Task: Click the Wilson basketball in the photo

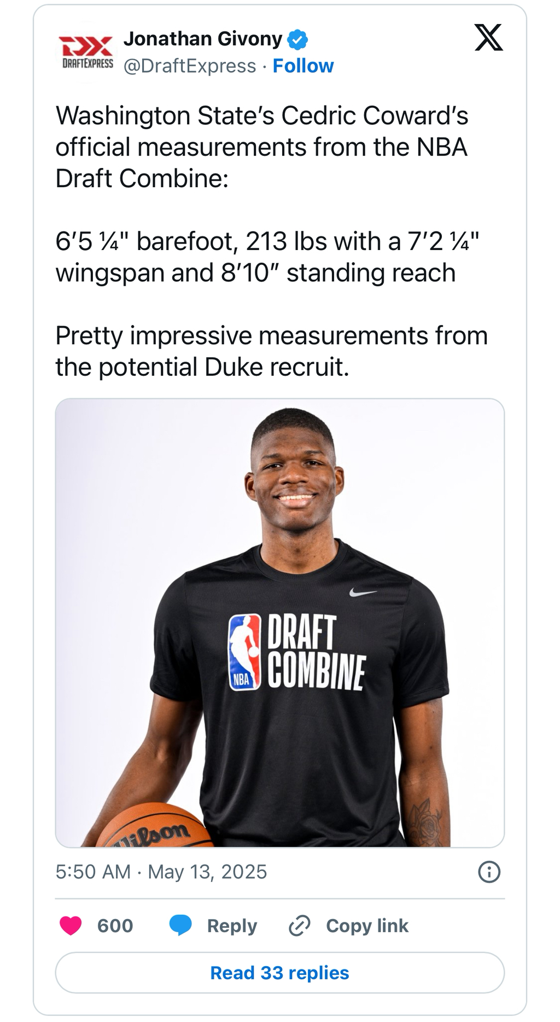Action: [x=156, y=827]
